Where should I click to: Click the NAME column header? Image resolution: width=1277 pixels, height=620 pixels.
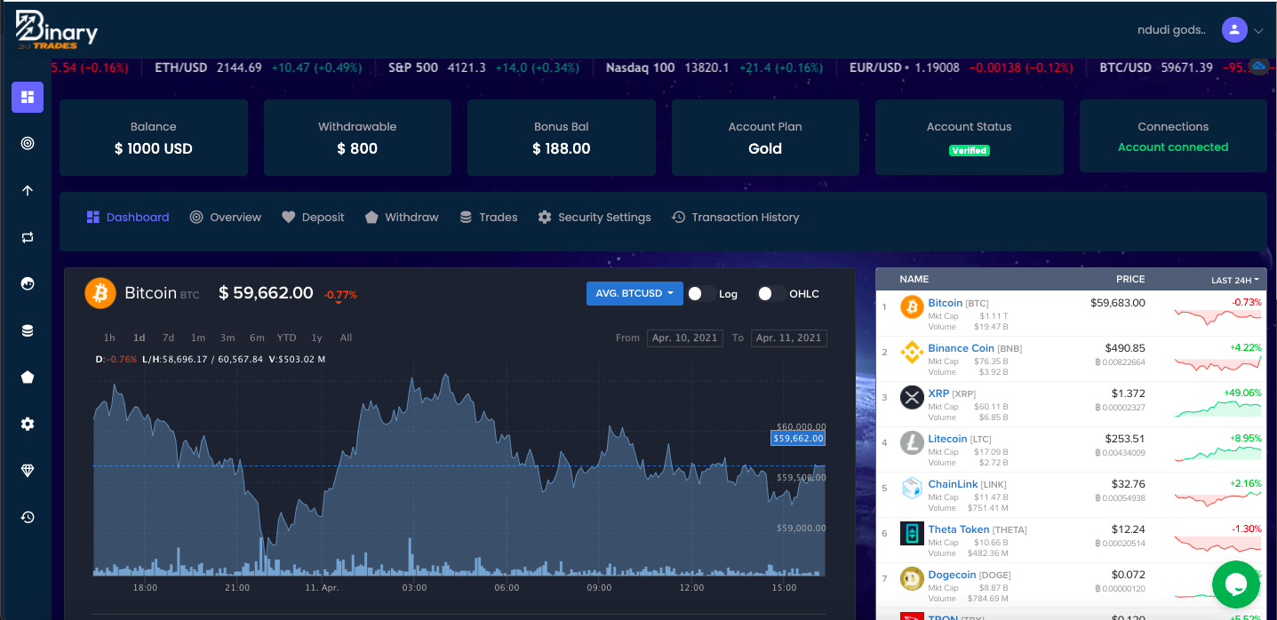[x=914, y=280]
